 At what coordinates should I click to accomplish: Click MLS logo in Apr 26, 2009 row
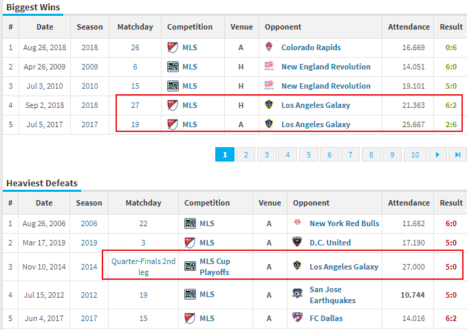tap(173, 67)
